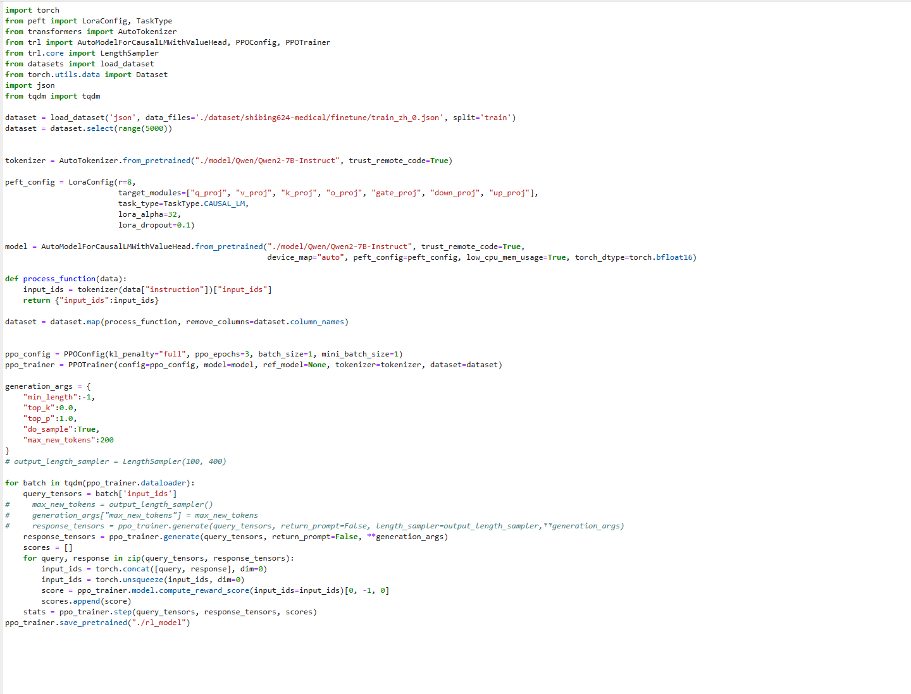
Task: Click the lora_alpha=32 argument
Action: [x=149, y=214]
